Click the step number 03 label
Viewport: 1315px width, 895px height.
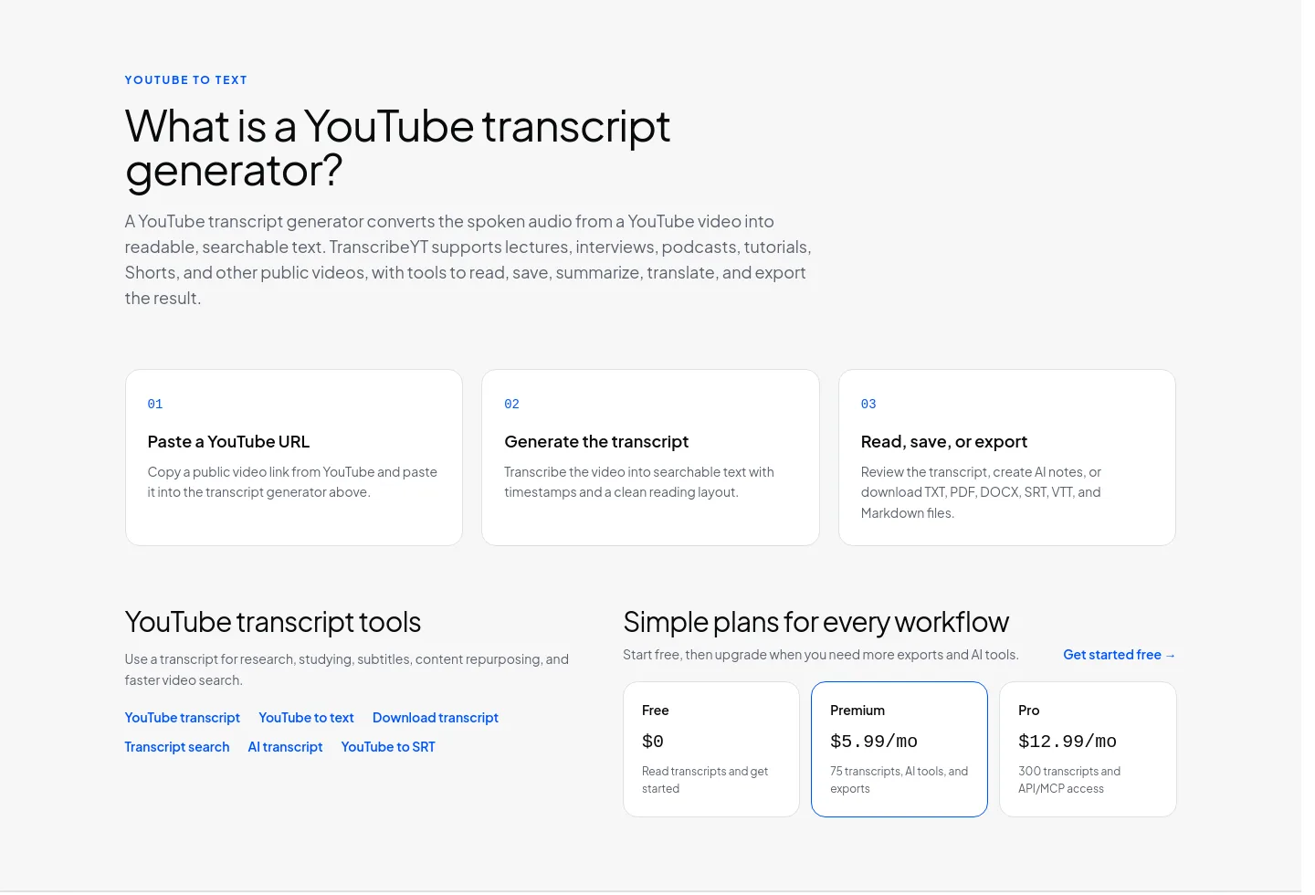coord(868,404)
